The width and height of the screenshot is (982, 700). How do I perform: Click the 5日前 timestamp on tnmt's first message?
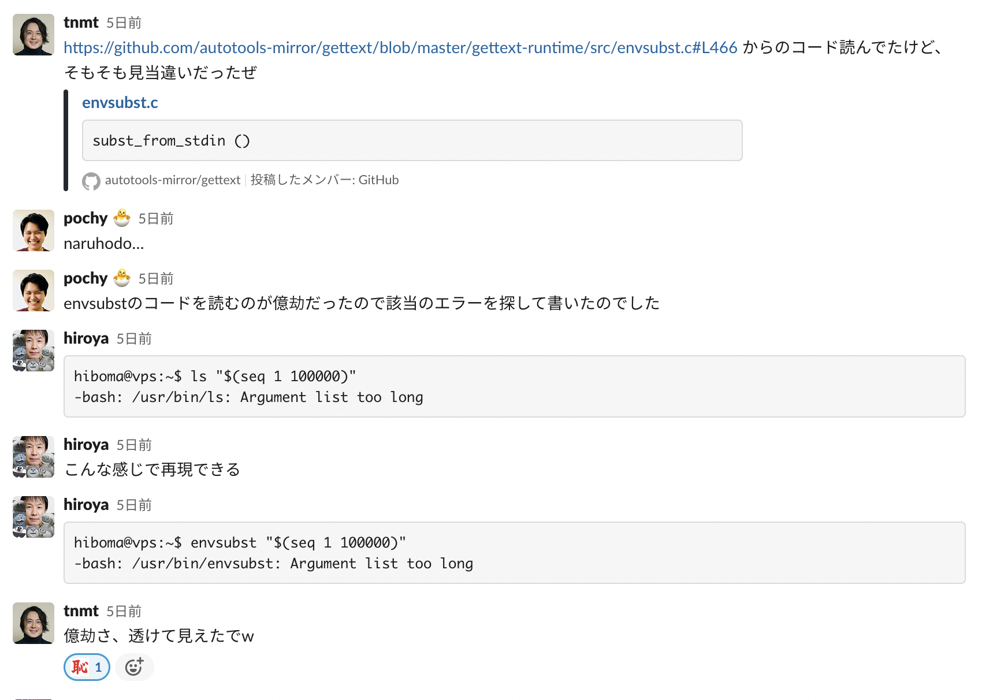click(123, 23)
